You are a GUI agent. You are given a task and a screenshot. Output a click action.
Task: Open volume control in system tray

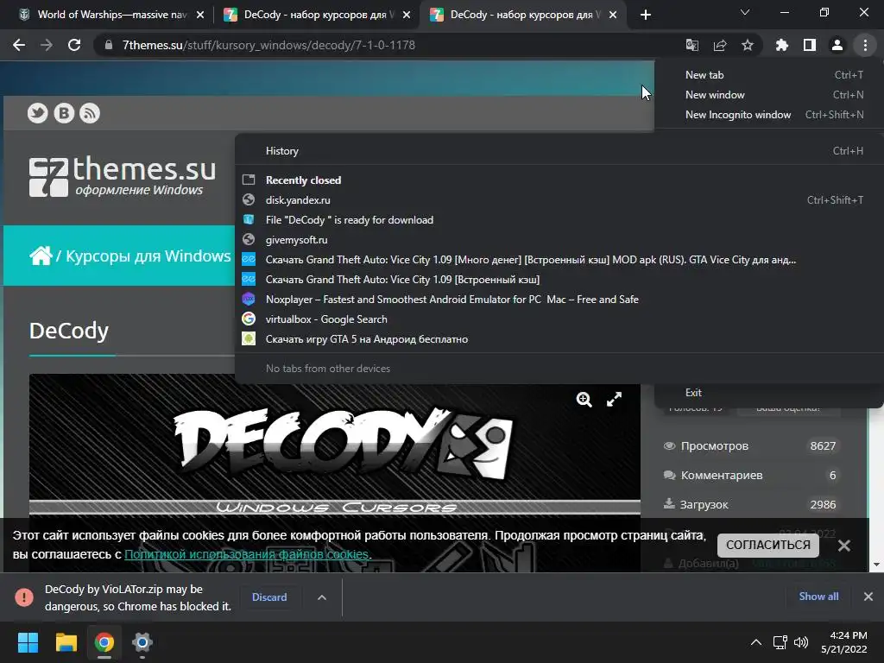800,642
